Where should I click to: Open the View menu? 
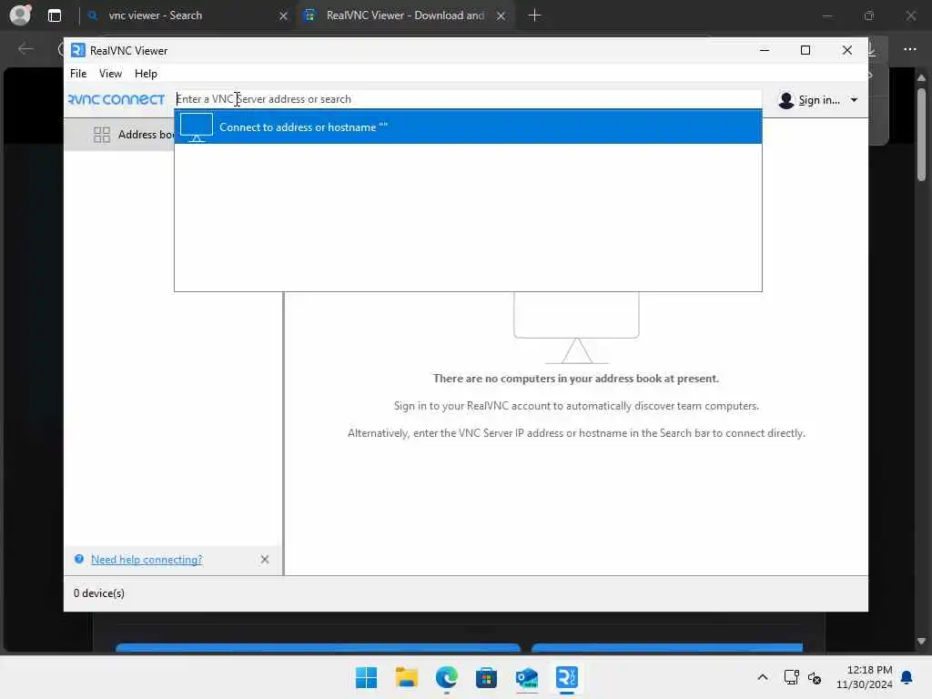point(110,74)
